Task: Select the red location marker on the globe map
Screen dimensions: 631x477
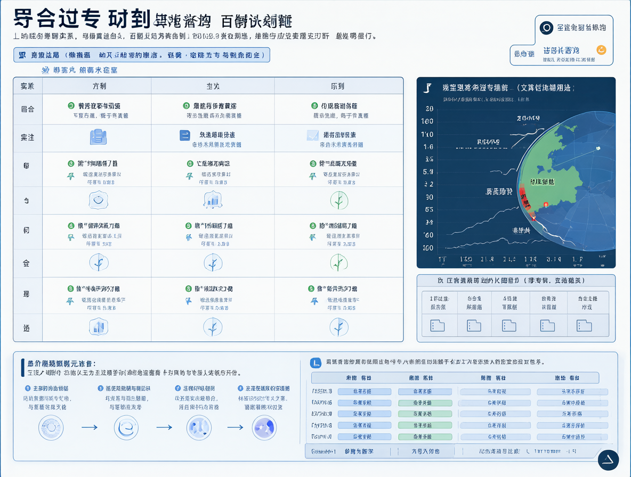Action: pyautogui.click(x=546, y=205)
